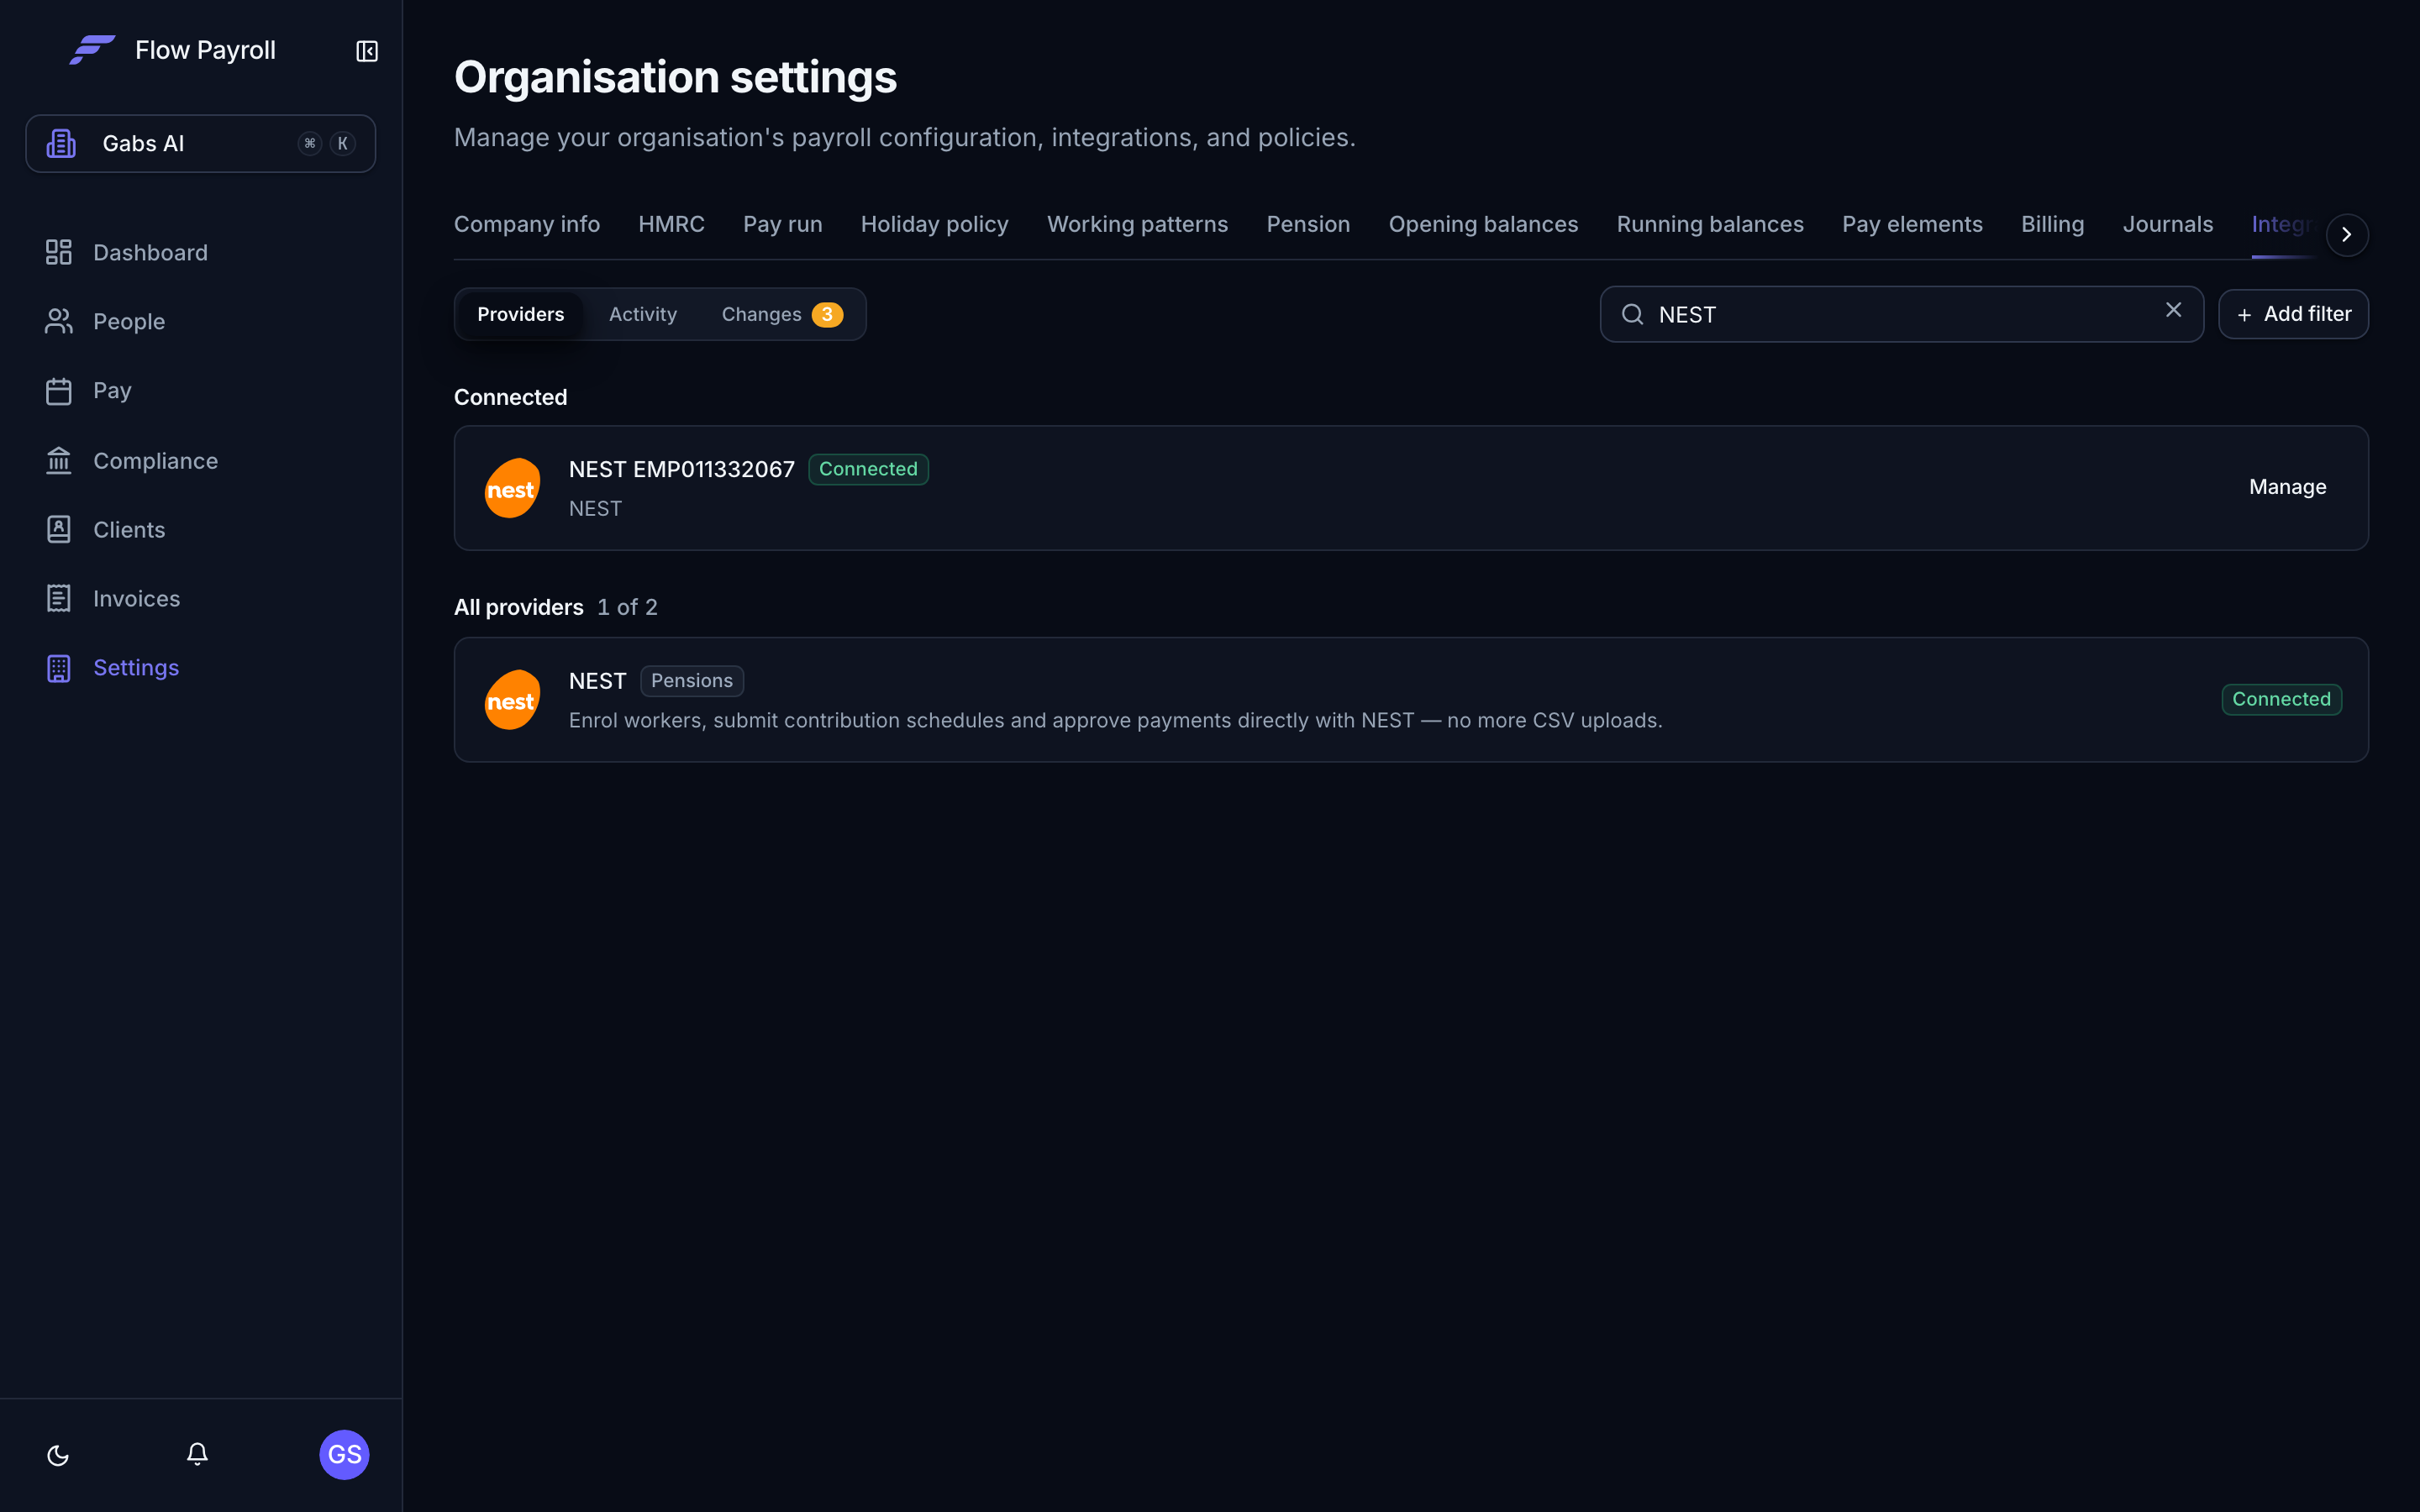This screenshot has width=2420, height=1512.
Task: Select Working patterns tab
Action: [1137, 224]
